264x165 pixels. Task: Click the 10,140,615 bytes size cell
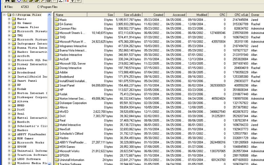pyautogui.click(x=102, y=33)
